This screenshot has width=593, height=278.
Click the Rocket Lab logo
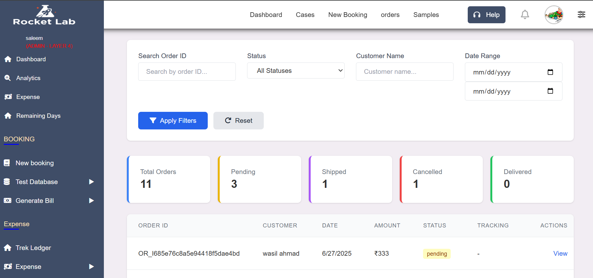point(44,15)
